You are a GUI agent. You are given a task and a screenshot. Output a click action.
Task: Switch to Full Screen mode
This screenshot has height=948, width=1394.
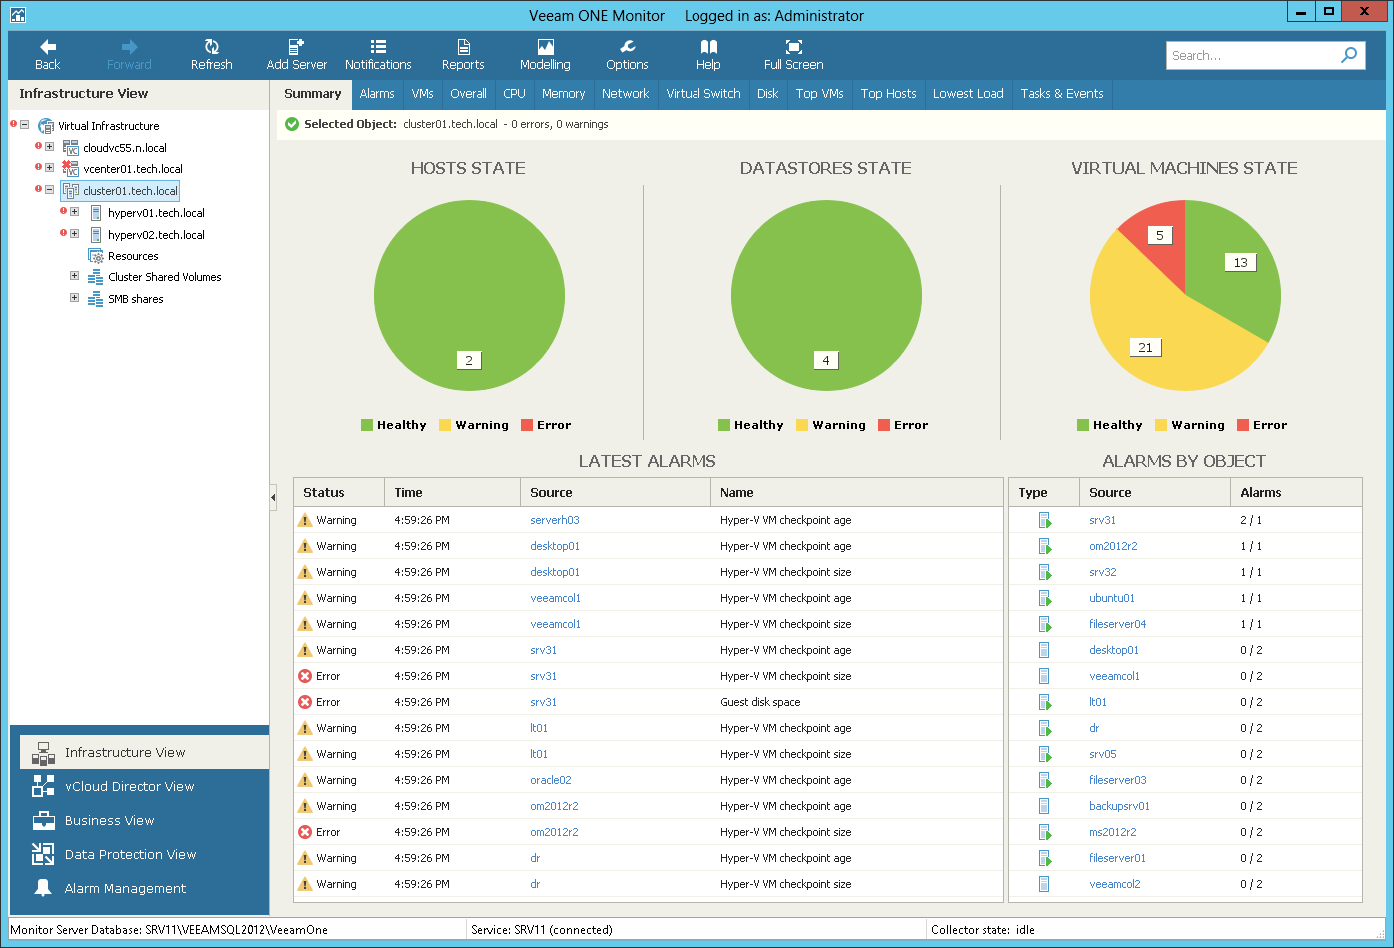[793, 55]
